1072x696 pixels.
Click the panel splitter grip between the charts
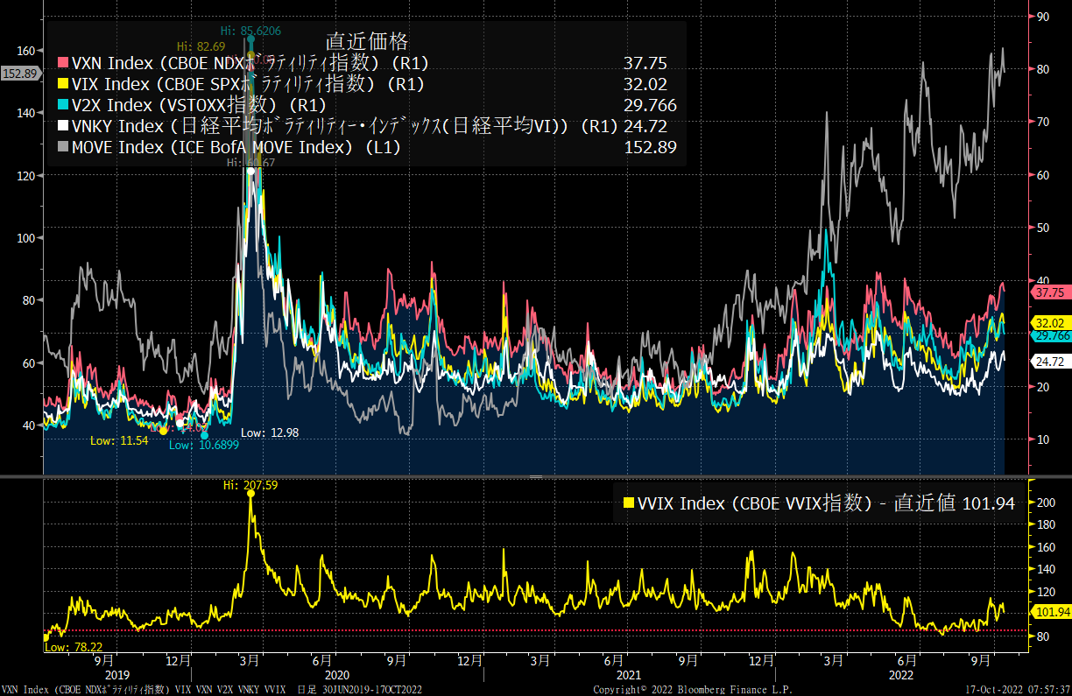[536, 476]
